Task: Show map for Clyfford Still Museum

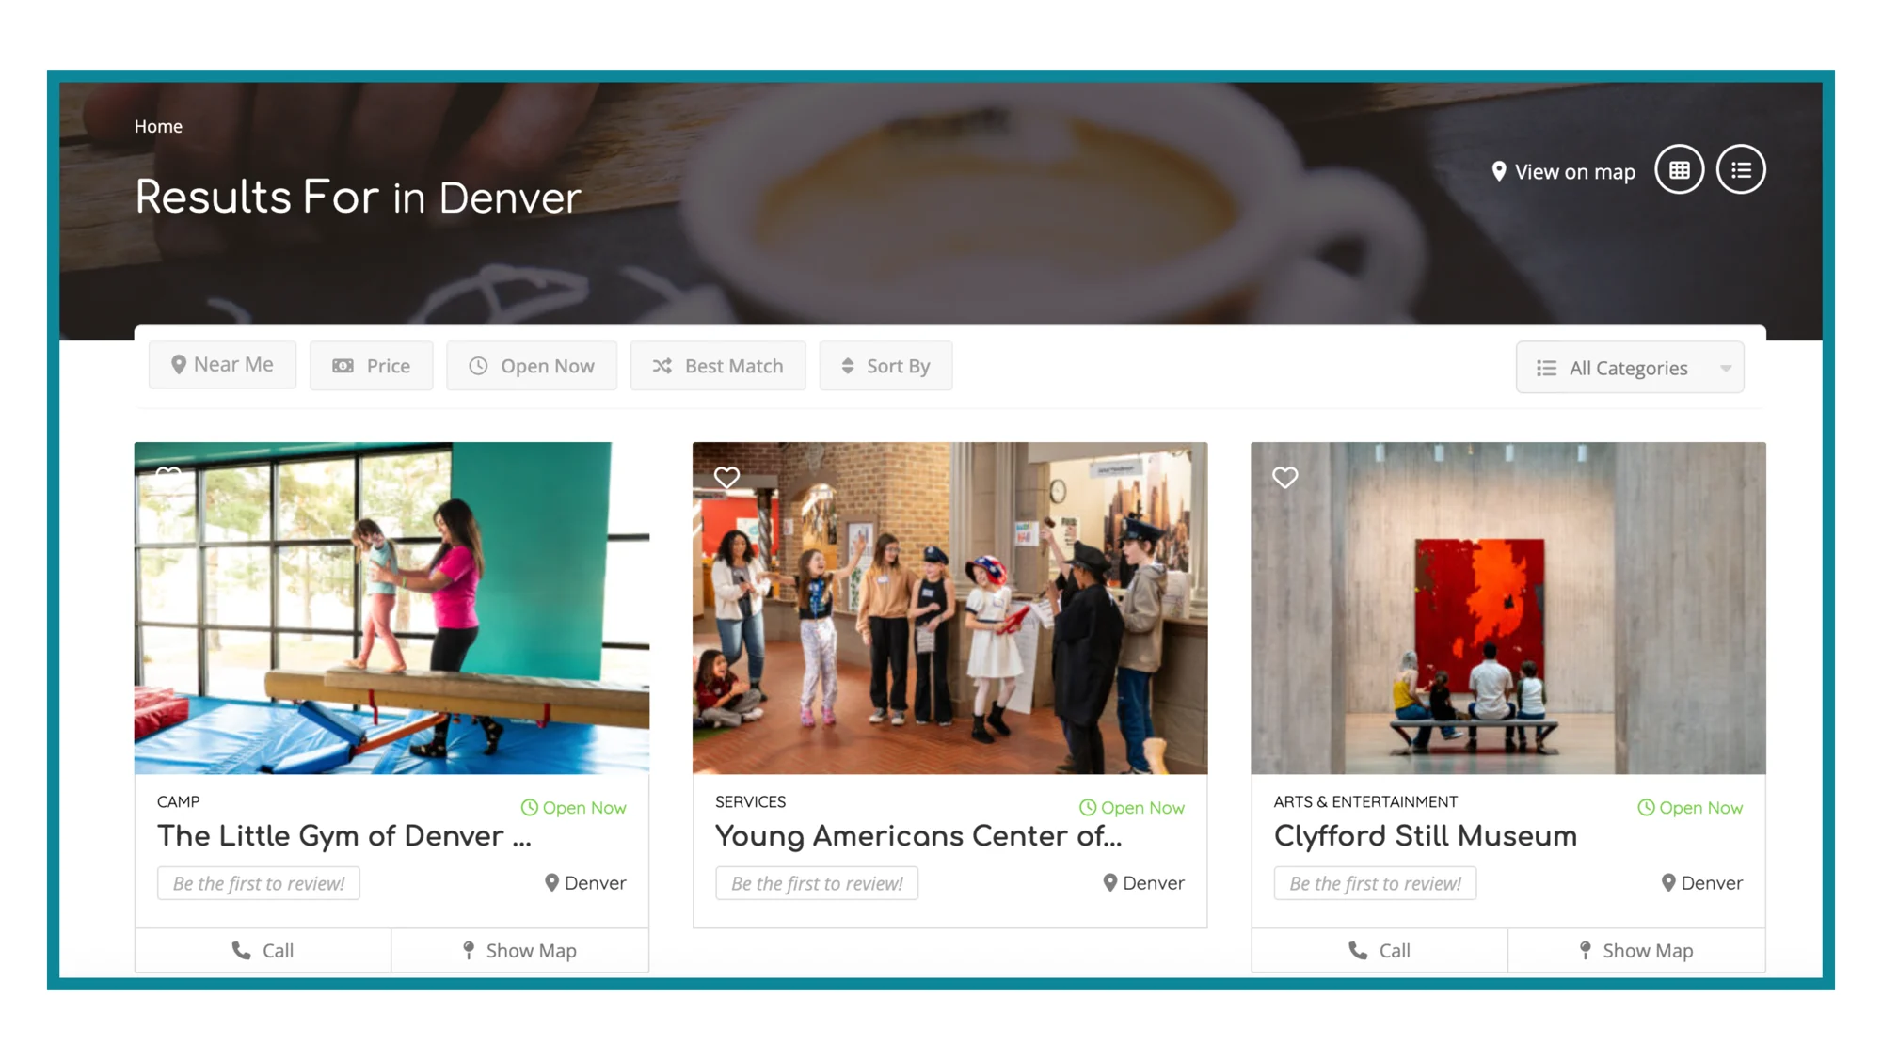Action: point(1636,950)
